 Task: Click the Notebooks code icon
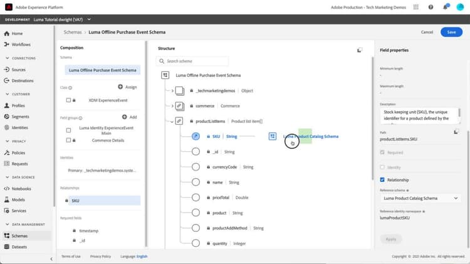[x=7, y=189]
